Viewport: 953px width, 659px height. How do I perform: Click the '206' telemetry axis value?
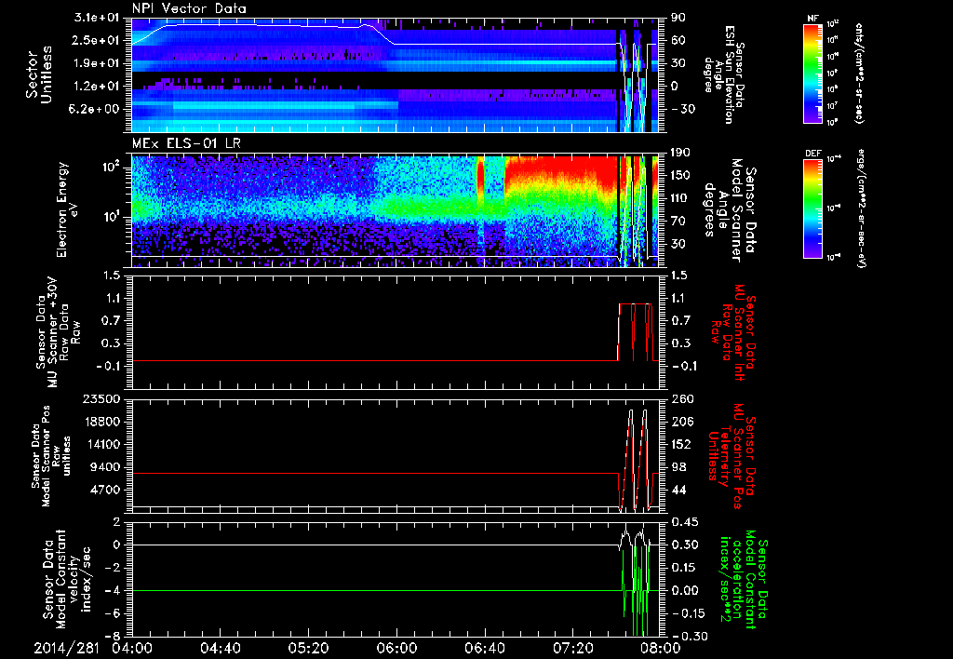(683, 422)
